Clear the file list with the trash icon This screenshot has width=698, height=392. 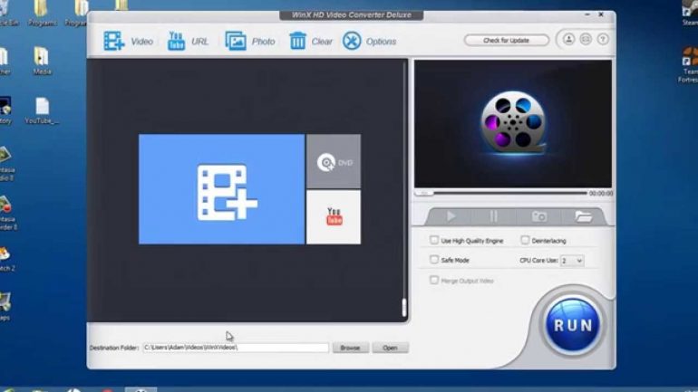pyautogui.click(x=310, y=42)
